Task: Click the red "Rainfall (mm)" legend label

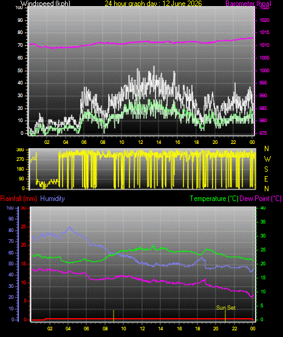Action: [x=18, y=199]
